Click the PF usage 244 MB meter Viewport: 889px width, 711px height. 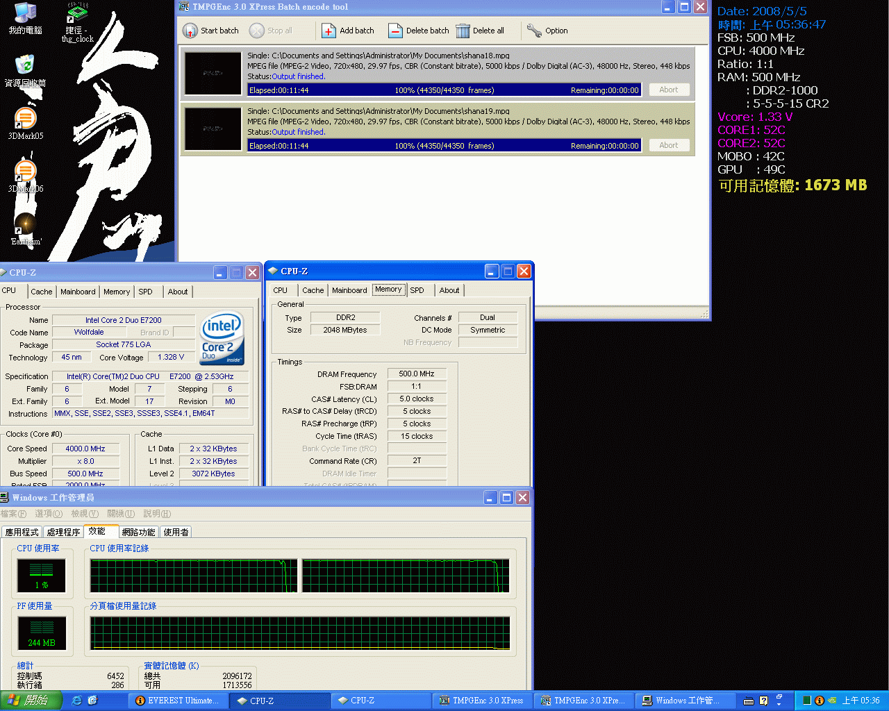[x=42, y=633]
